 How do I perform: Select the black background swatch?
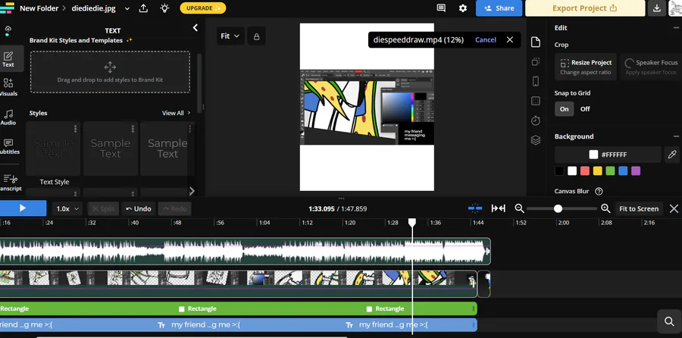pyautogui.click(x=559, y=171)
